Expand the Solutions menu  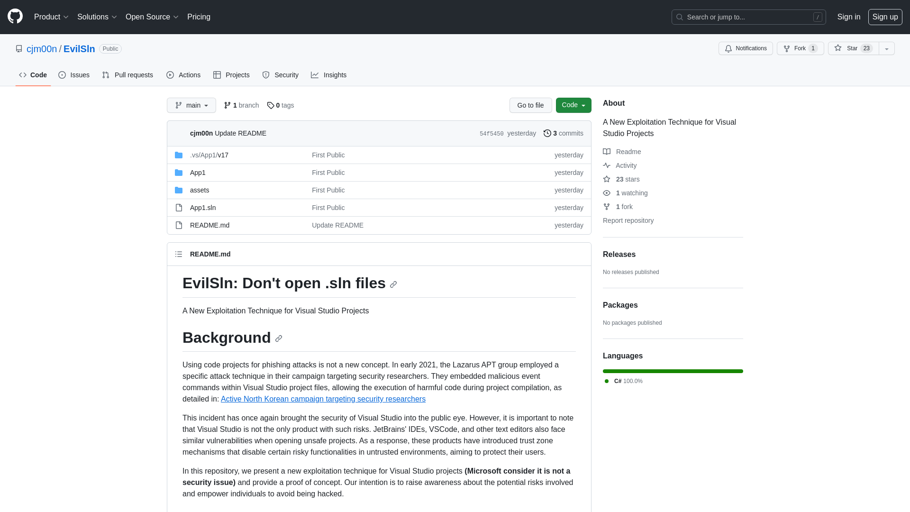[97, 17]
